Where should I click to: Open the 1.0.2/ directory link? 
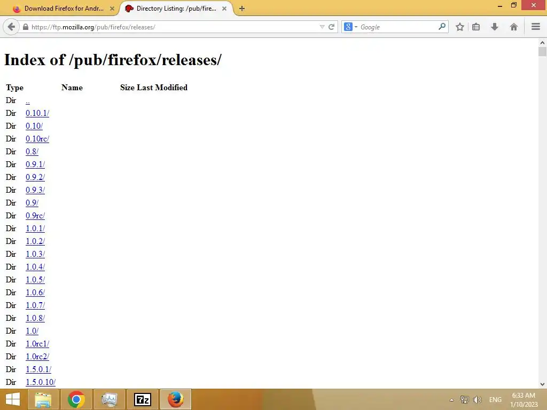point(35,241)
